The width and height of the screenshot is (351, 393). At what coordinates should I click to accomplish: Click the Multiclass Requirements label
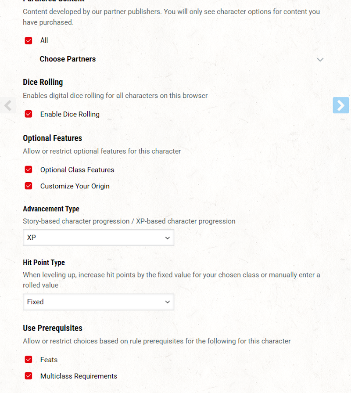pyautogui.click(x=79, y=376)
